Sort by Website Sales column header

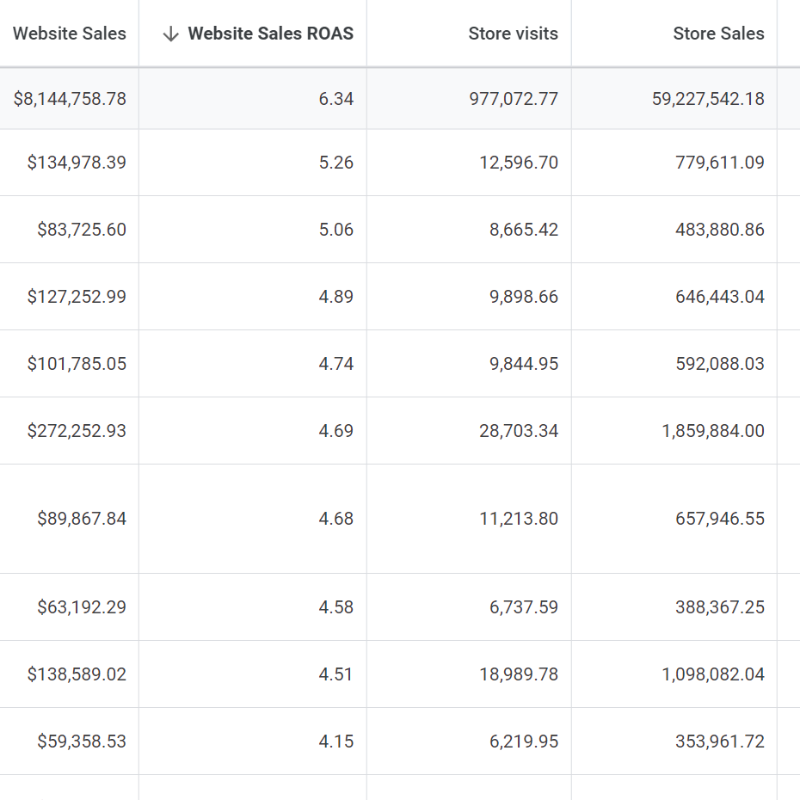70,34
